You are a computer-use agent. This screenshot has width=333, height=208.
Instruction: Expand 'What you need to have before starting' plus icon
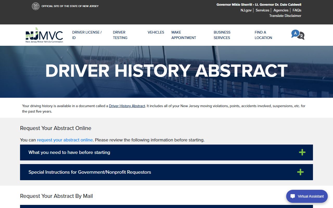click(302, 152)
